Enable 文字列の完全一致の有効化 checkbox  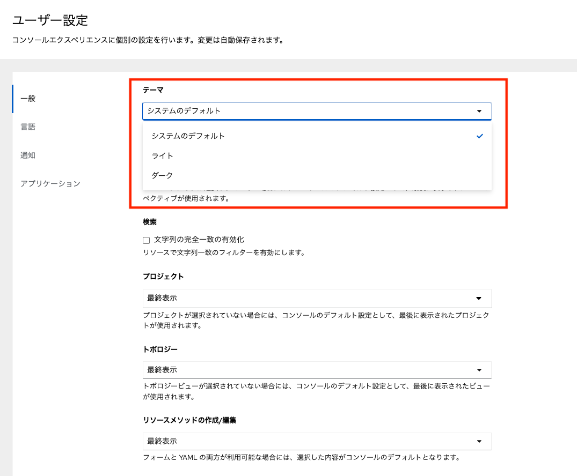pyautogui.click(x=147, y=240)
